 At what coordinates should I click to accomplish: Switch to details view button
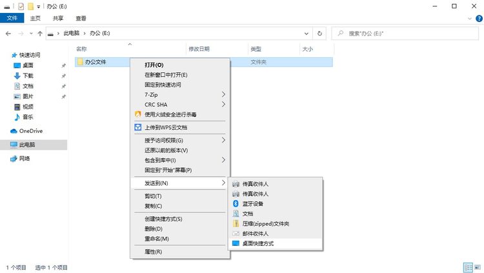click(467, 267)
